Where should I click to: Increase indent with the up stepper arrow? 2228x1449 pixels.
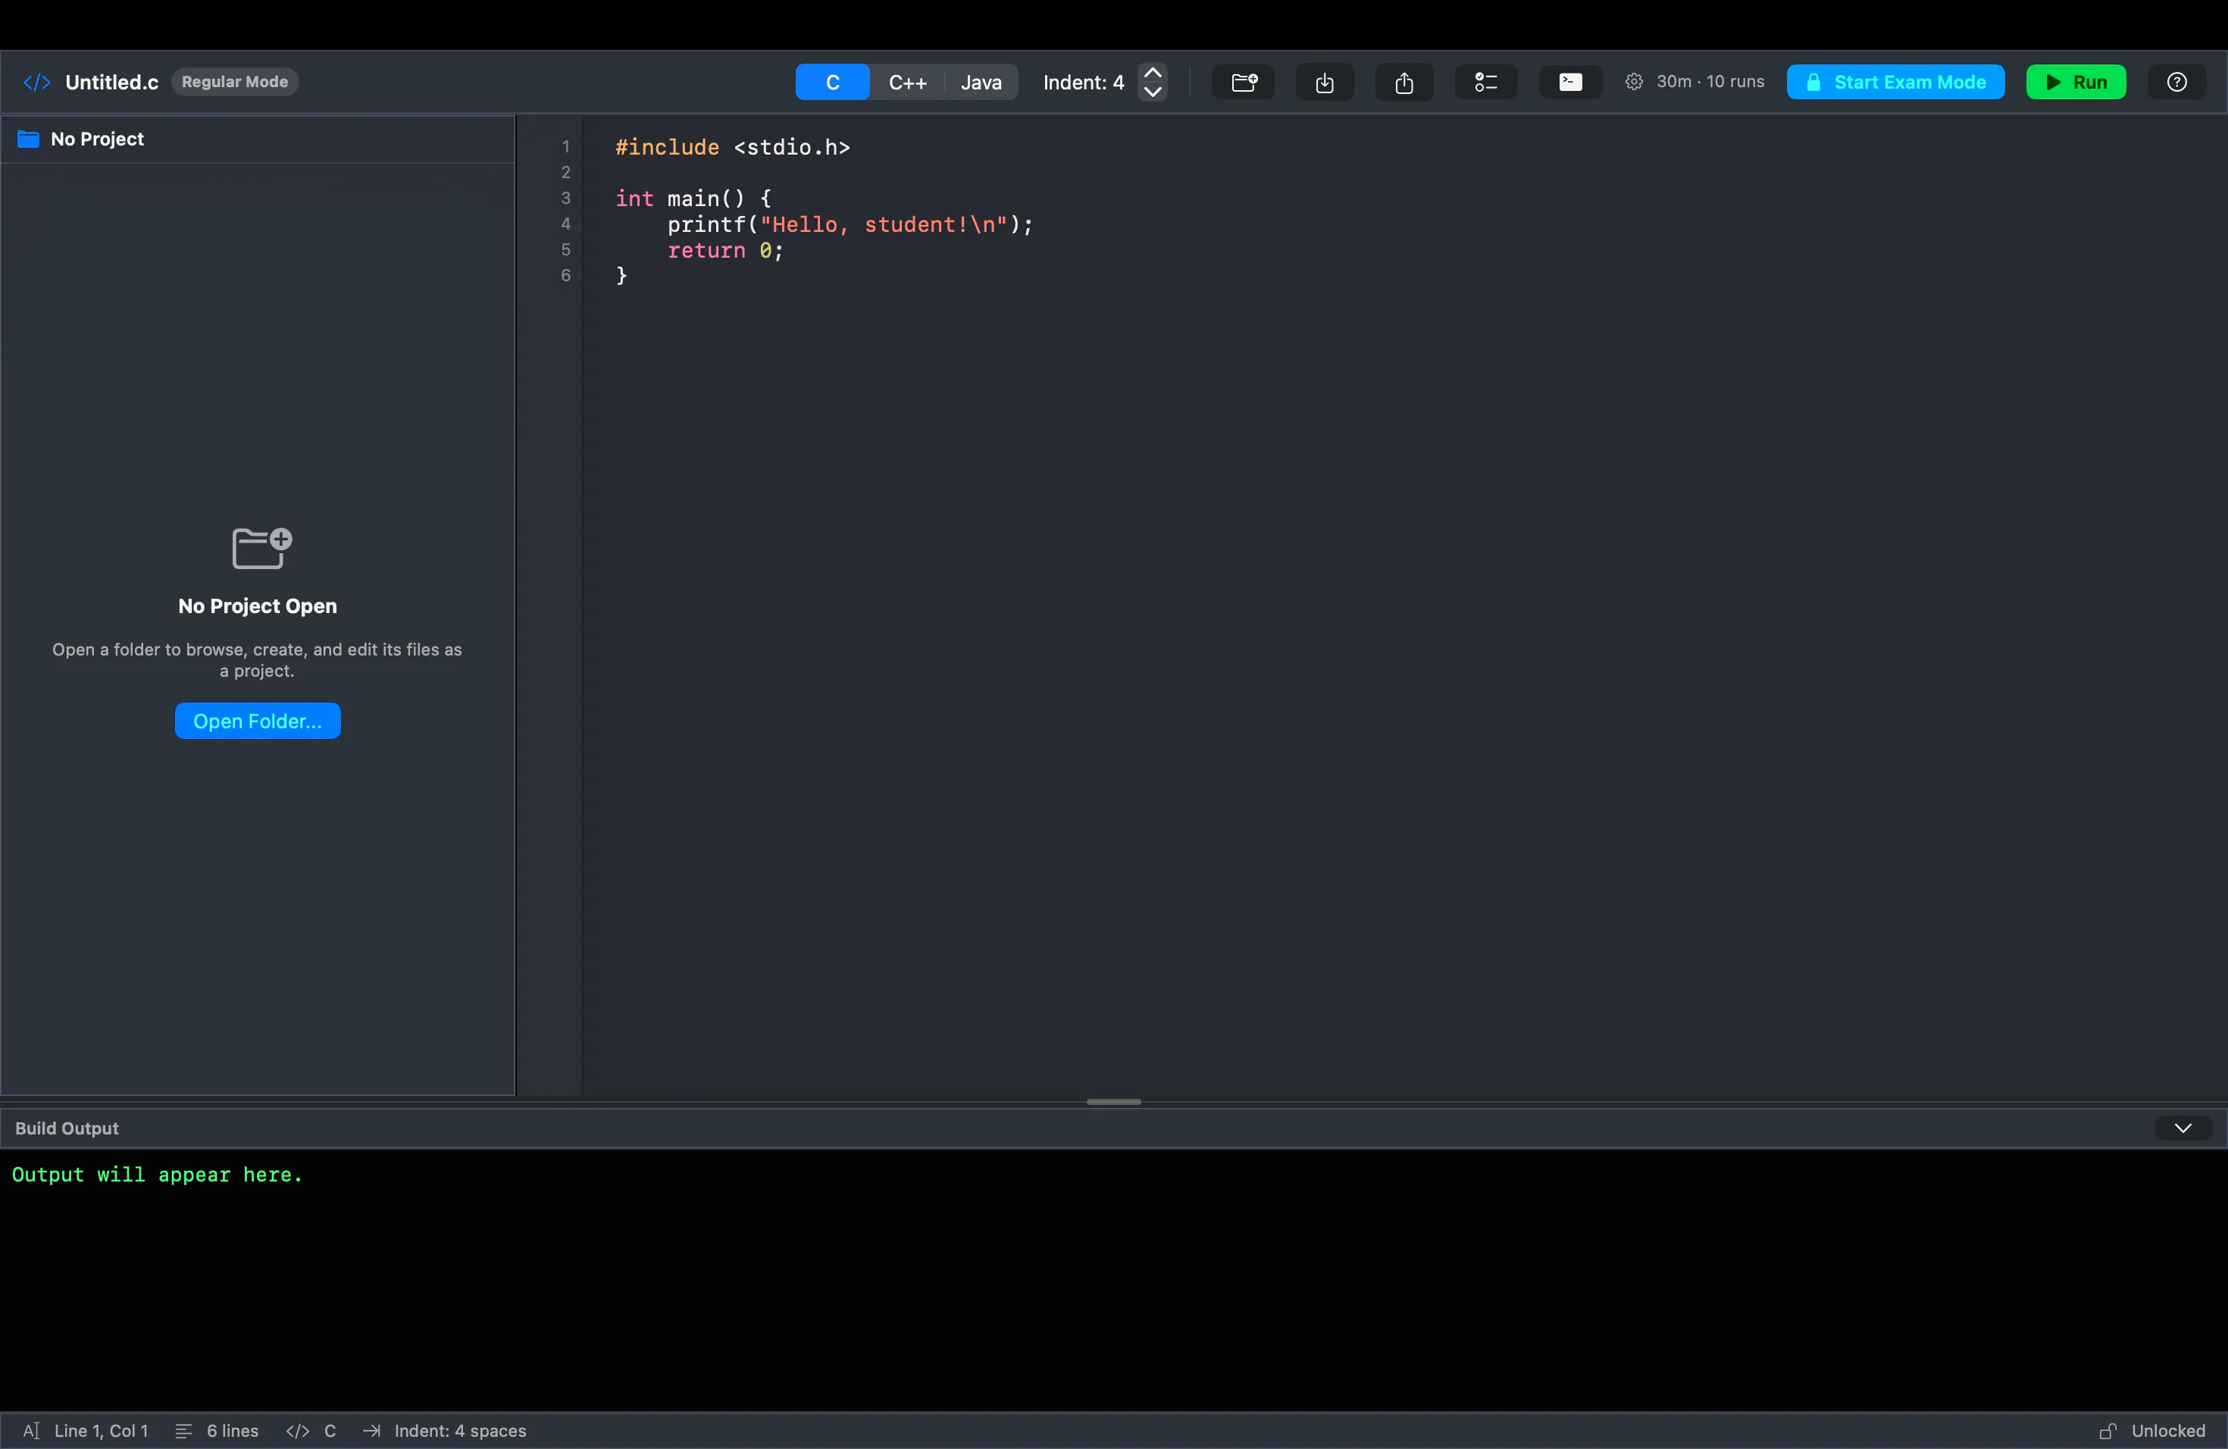tap(1153, 73)
